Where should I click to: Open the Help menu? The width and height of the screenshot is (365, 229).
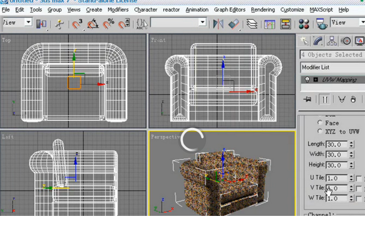click(343, 10)
